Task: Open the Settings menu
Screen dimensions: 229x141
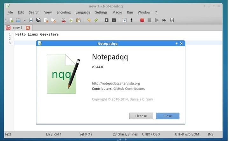Action: pos(101,12)
